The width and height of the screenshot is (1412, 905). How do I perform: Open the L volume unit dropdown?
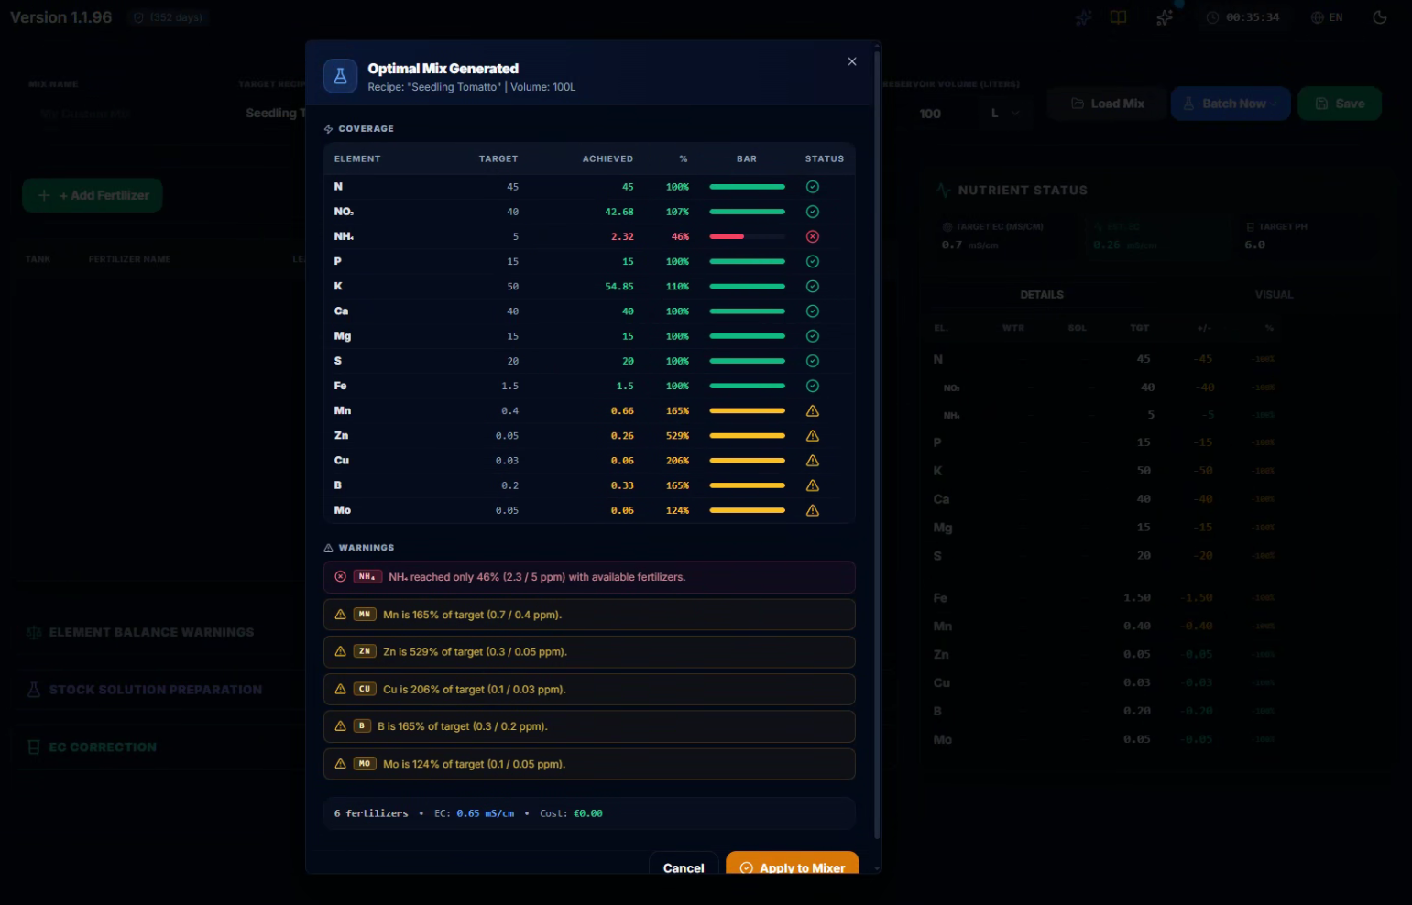pyautogui.click(x=1005, y=114)
